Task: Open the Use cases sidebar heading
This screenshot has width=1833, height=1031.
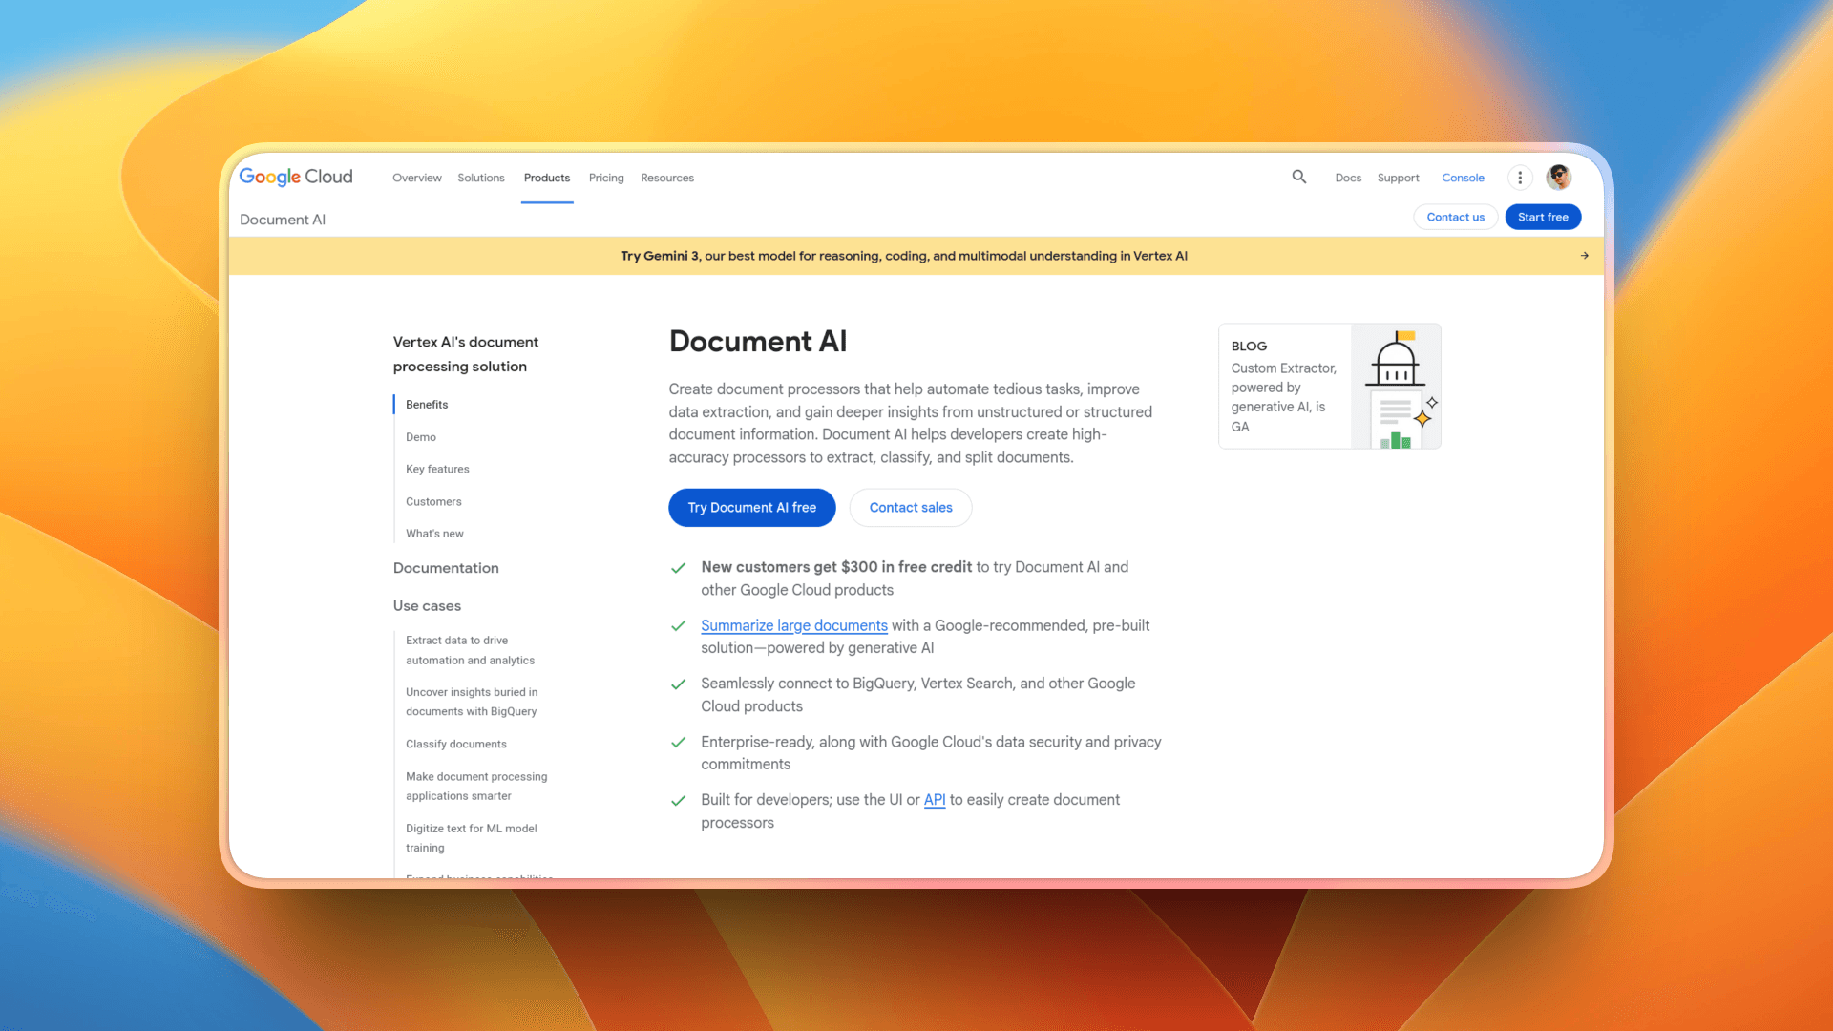Action: click(427, 606)
